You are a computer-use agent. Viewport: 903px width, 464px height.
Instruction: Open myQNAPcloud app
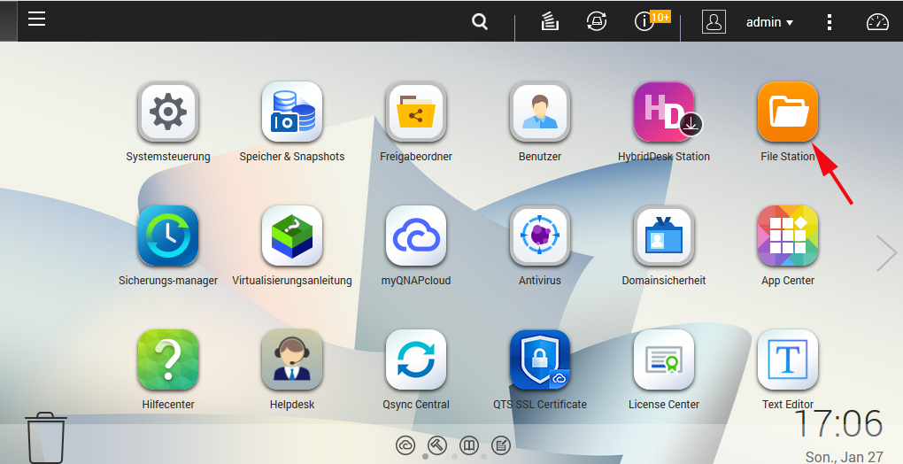[416, 236]
